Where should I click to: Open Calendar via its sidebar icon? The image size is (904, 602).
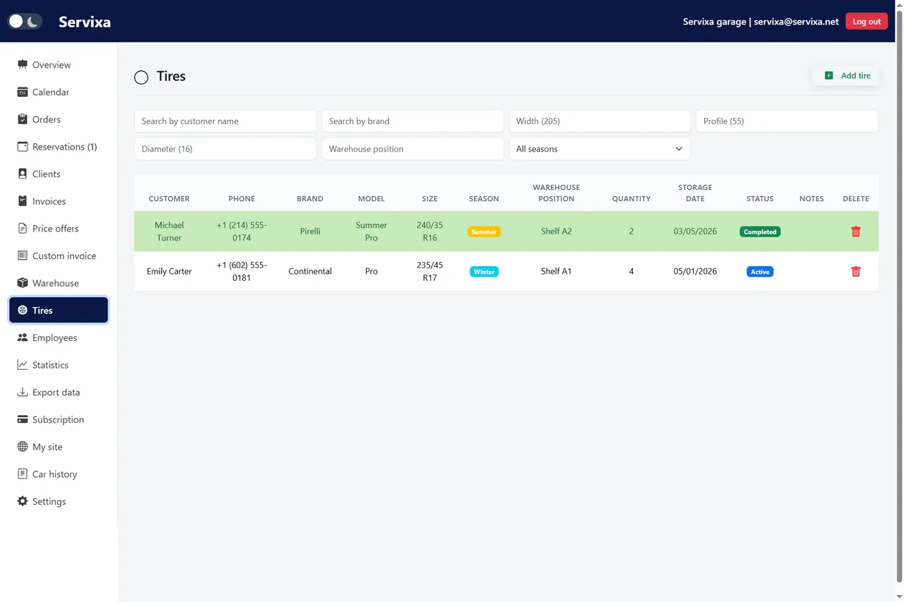point(23,92)
